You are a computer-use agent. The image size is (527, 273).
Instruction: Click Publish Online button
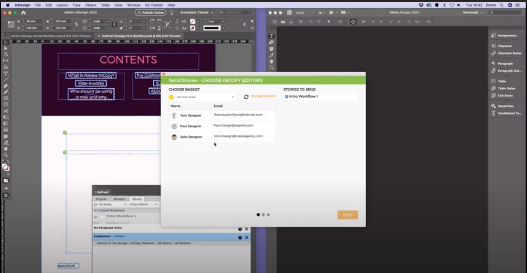(x=150, y=12)
